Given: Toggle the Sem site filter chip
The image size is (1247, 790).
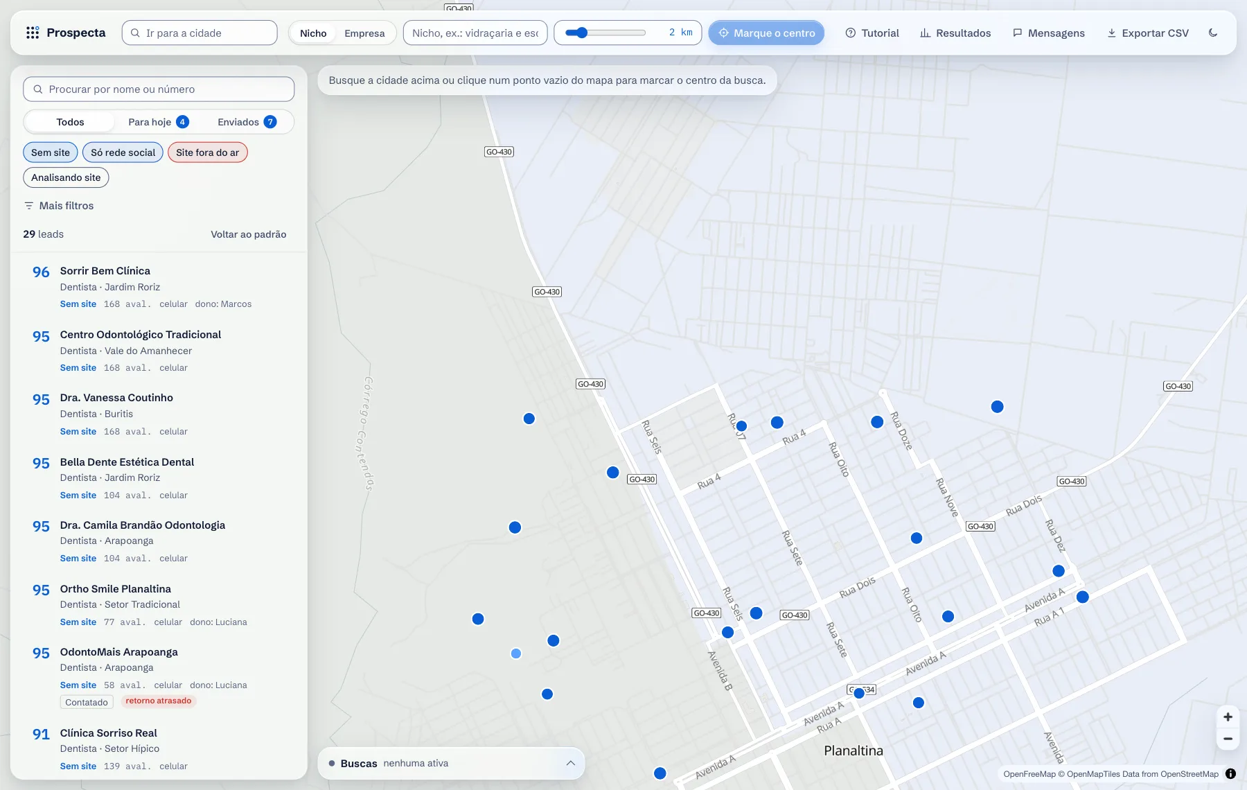Looking at the screenshot, I should click(x=51, y=152).
